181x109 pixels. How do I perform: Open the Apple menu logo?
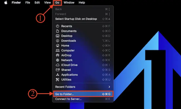coord(5,2)
